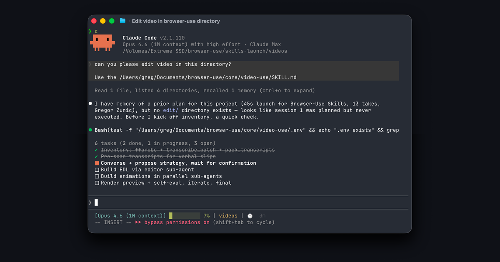Image resolution: width=500 pixels, height=262 pixels.
Task: Click the version text 'v2.1.110'
Action: tap(172, 38)
